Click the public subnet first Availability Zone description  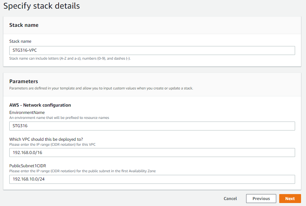point(82,171)
